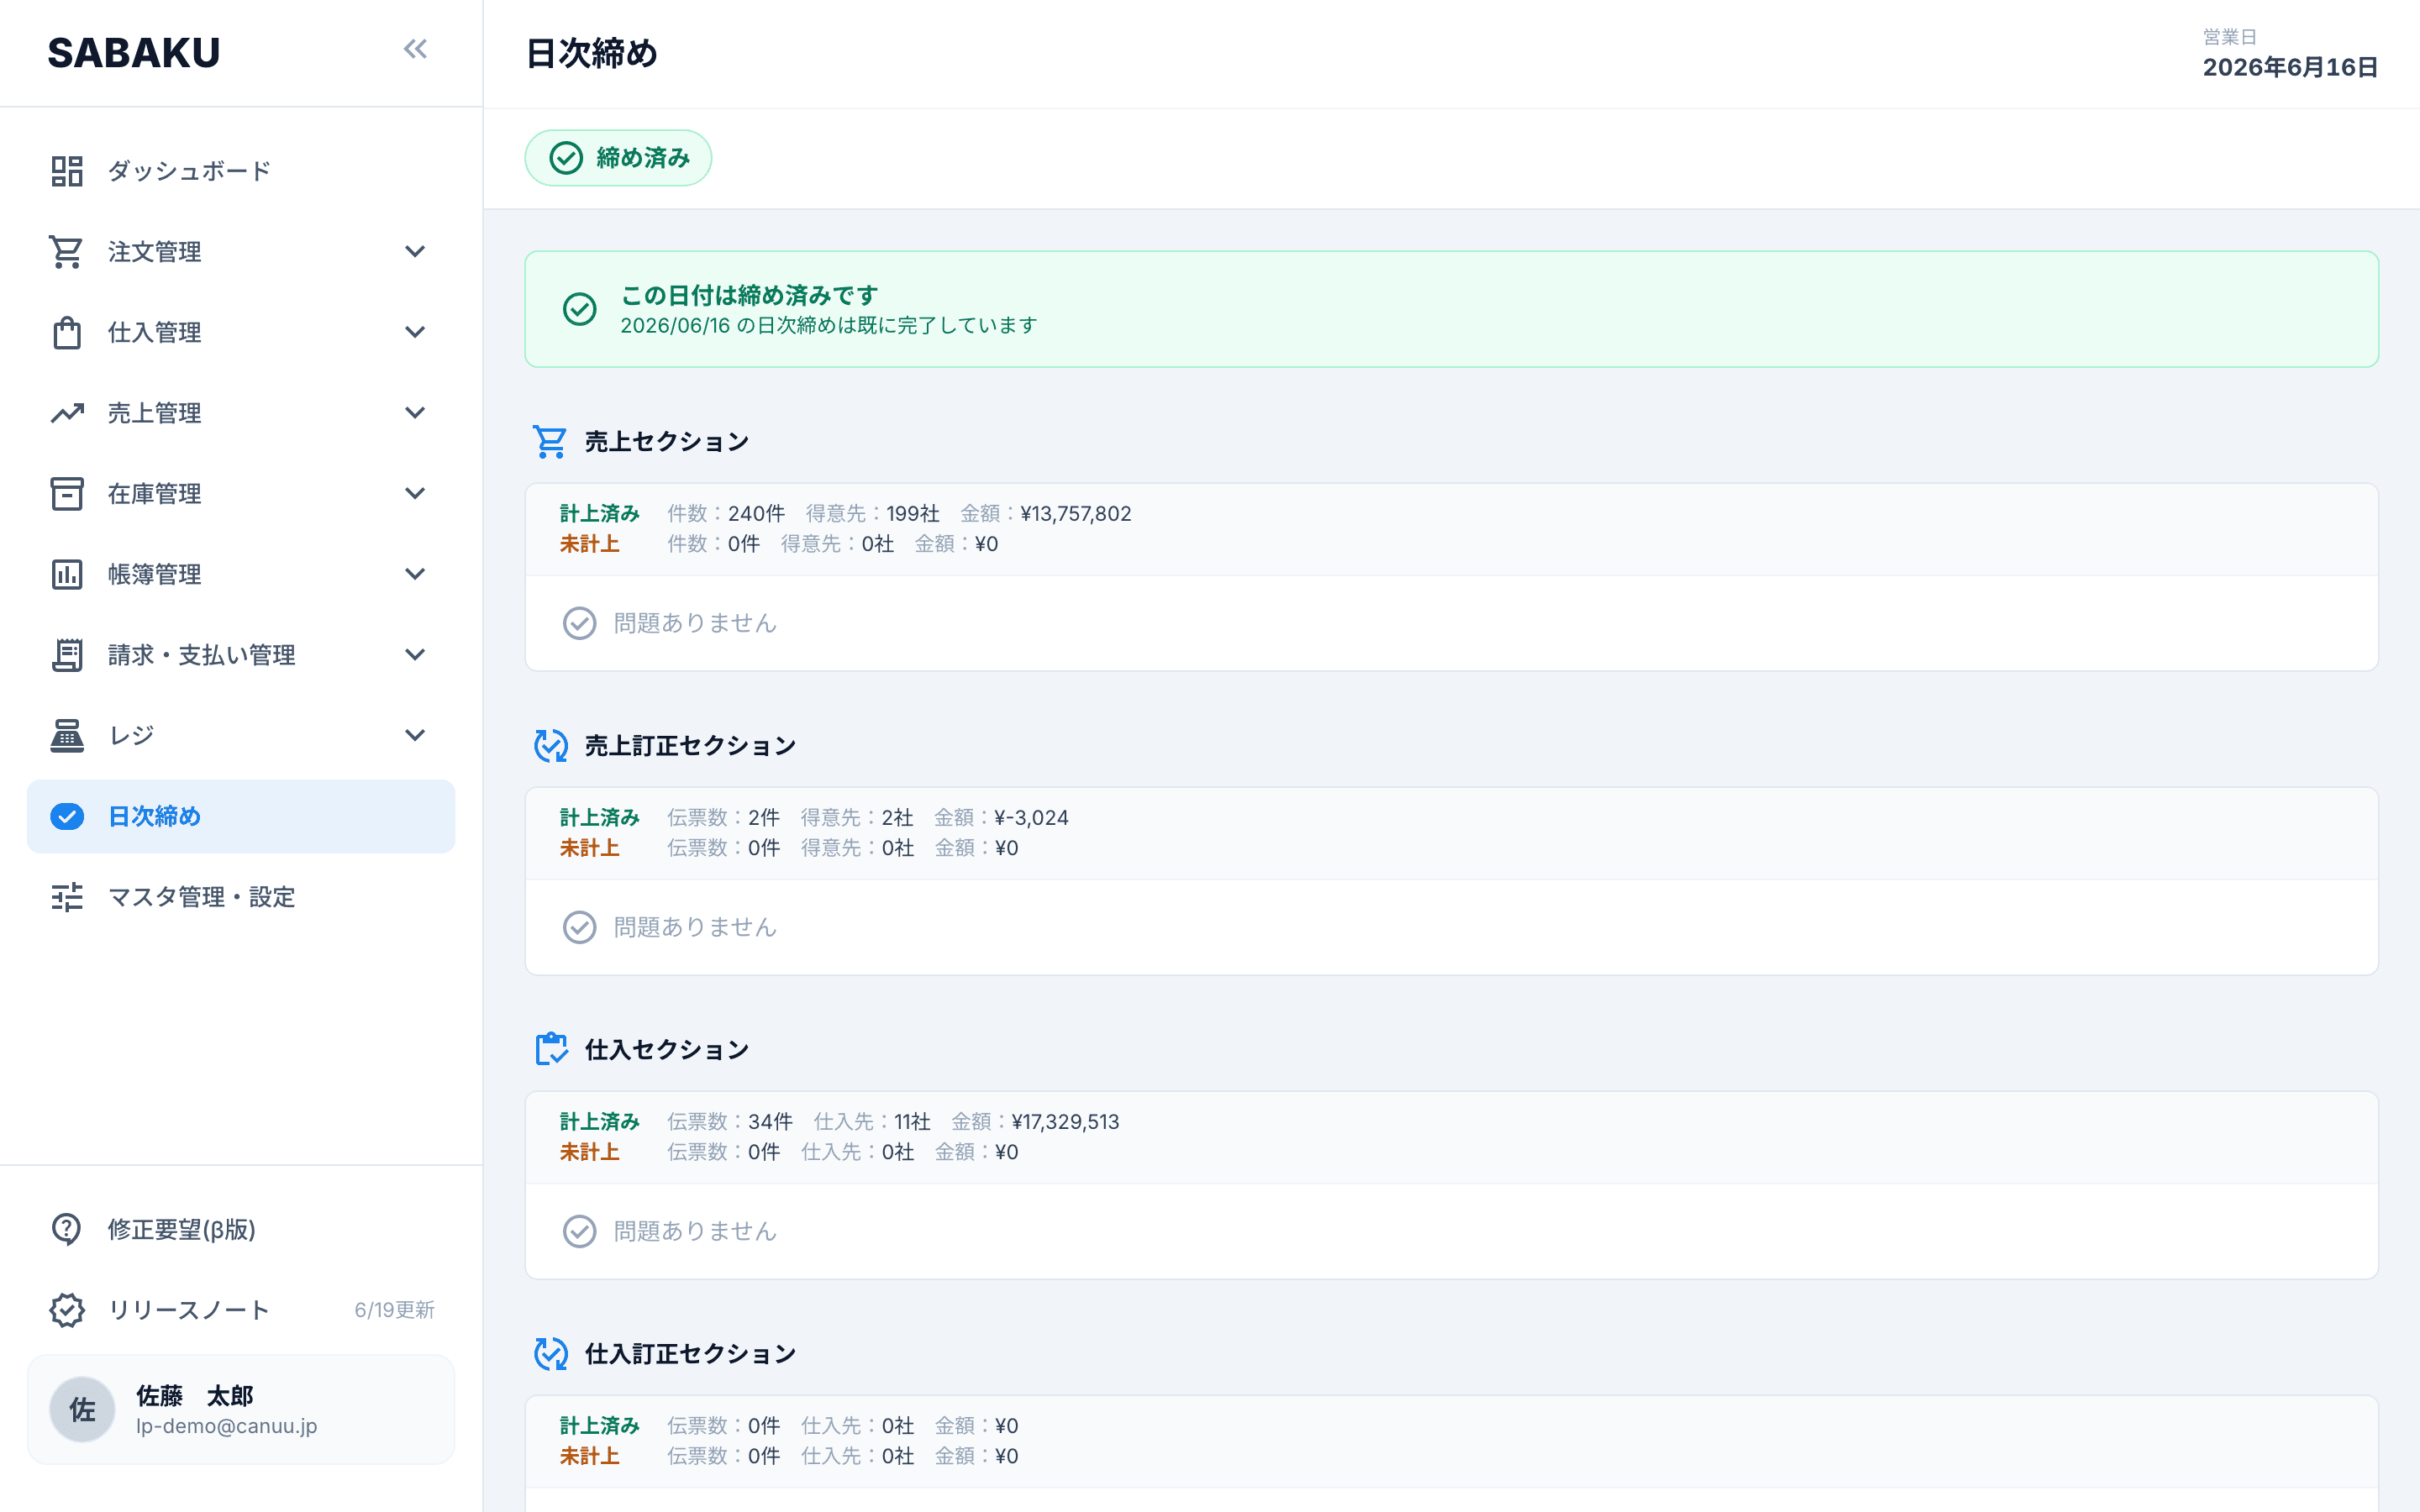This screenshot has height=1512, width=2420.
Task: Collapse the sidebar with double-chevron icon
Action: 415,49
